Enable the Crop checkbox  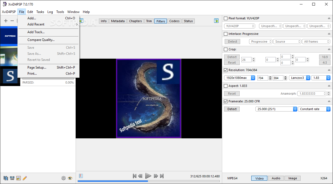coord(226,49)
